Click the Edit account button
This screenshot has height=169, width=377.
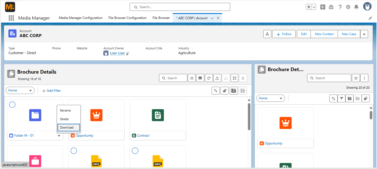pyautogui.click(x=304, y=34)
